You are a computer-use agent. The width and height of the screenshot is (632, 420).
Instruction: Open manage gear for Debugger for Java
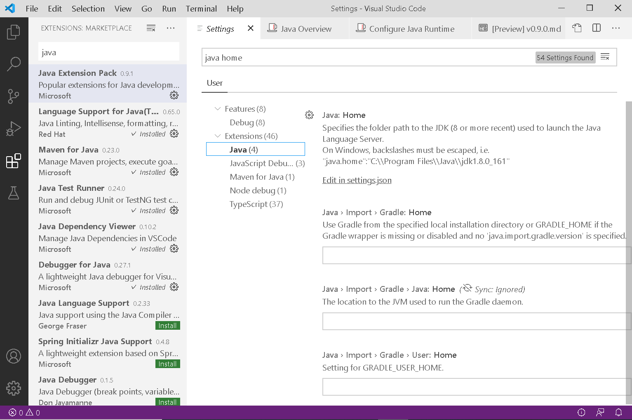tap(174, 287)
